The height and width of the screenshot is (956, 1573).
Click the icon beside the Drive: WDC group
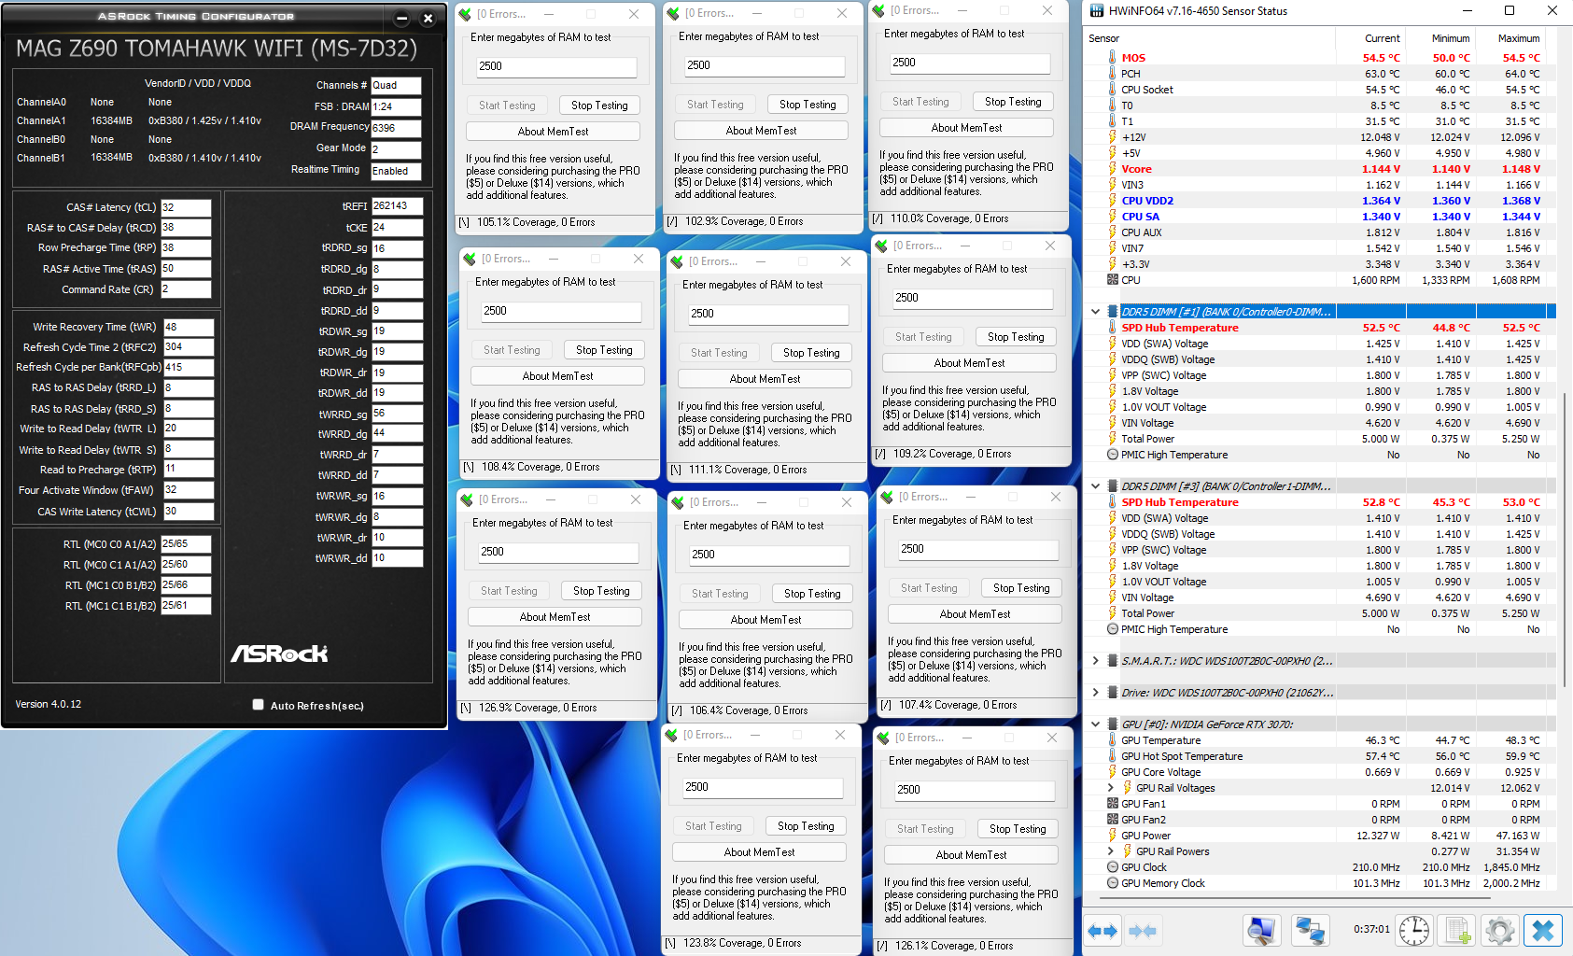tap(1112, 693)
